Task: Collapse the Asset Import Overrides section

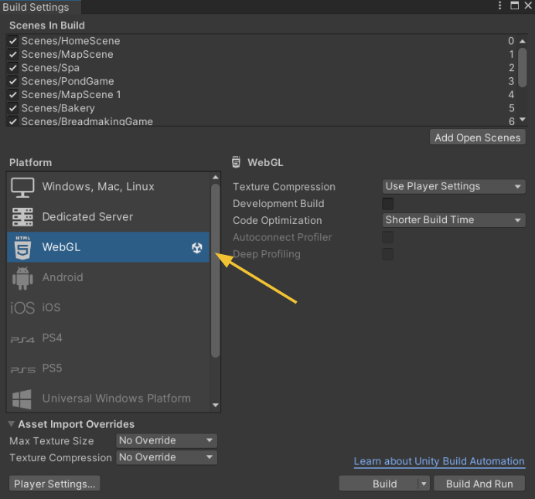Action: tap(12, 424)
